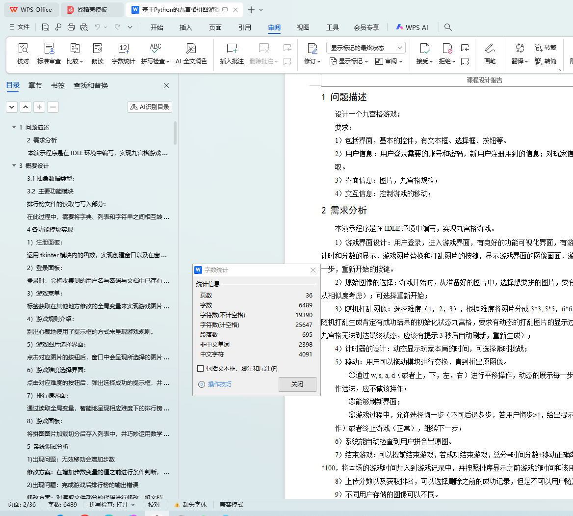Switch to 书签 navigation tab
This screenshot has height=516, width=573.
(58, 85)
